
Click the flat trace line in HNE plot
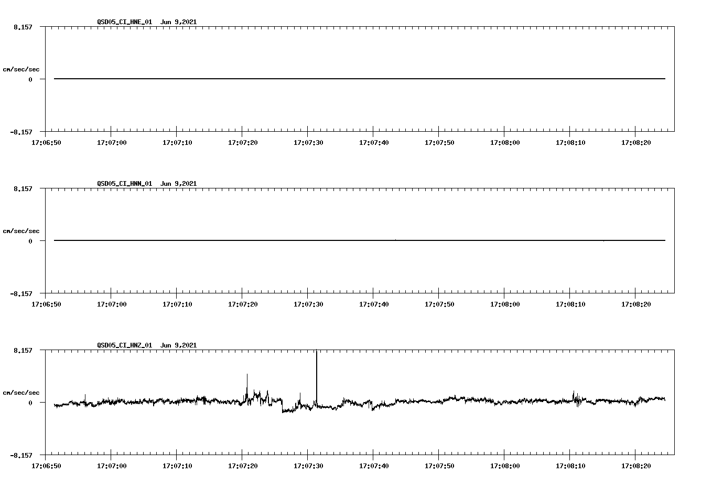360,79
